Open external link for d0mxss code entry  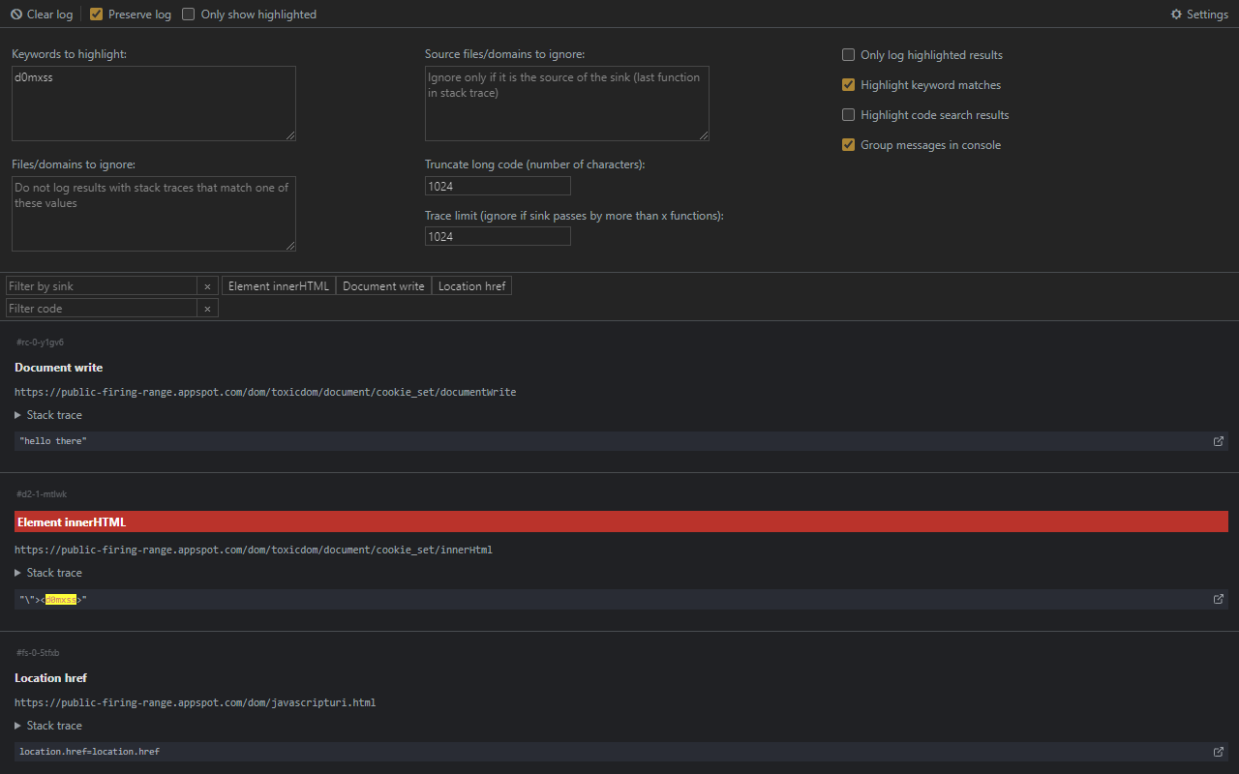[x=1218, y=599]
